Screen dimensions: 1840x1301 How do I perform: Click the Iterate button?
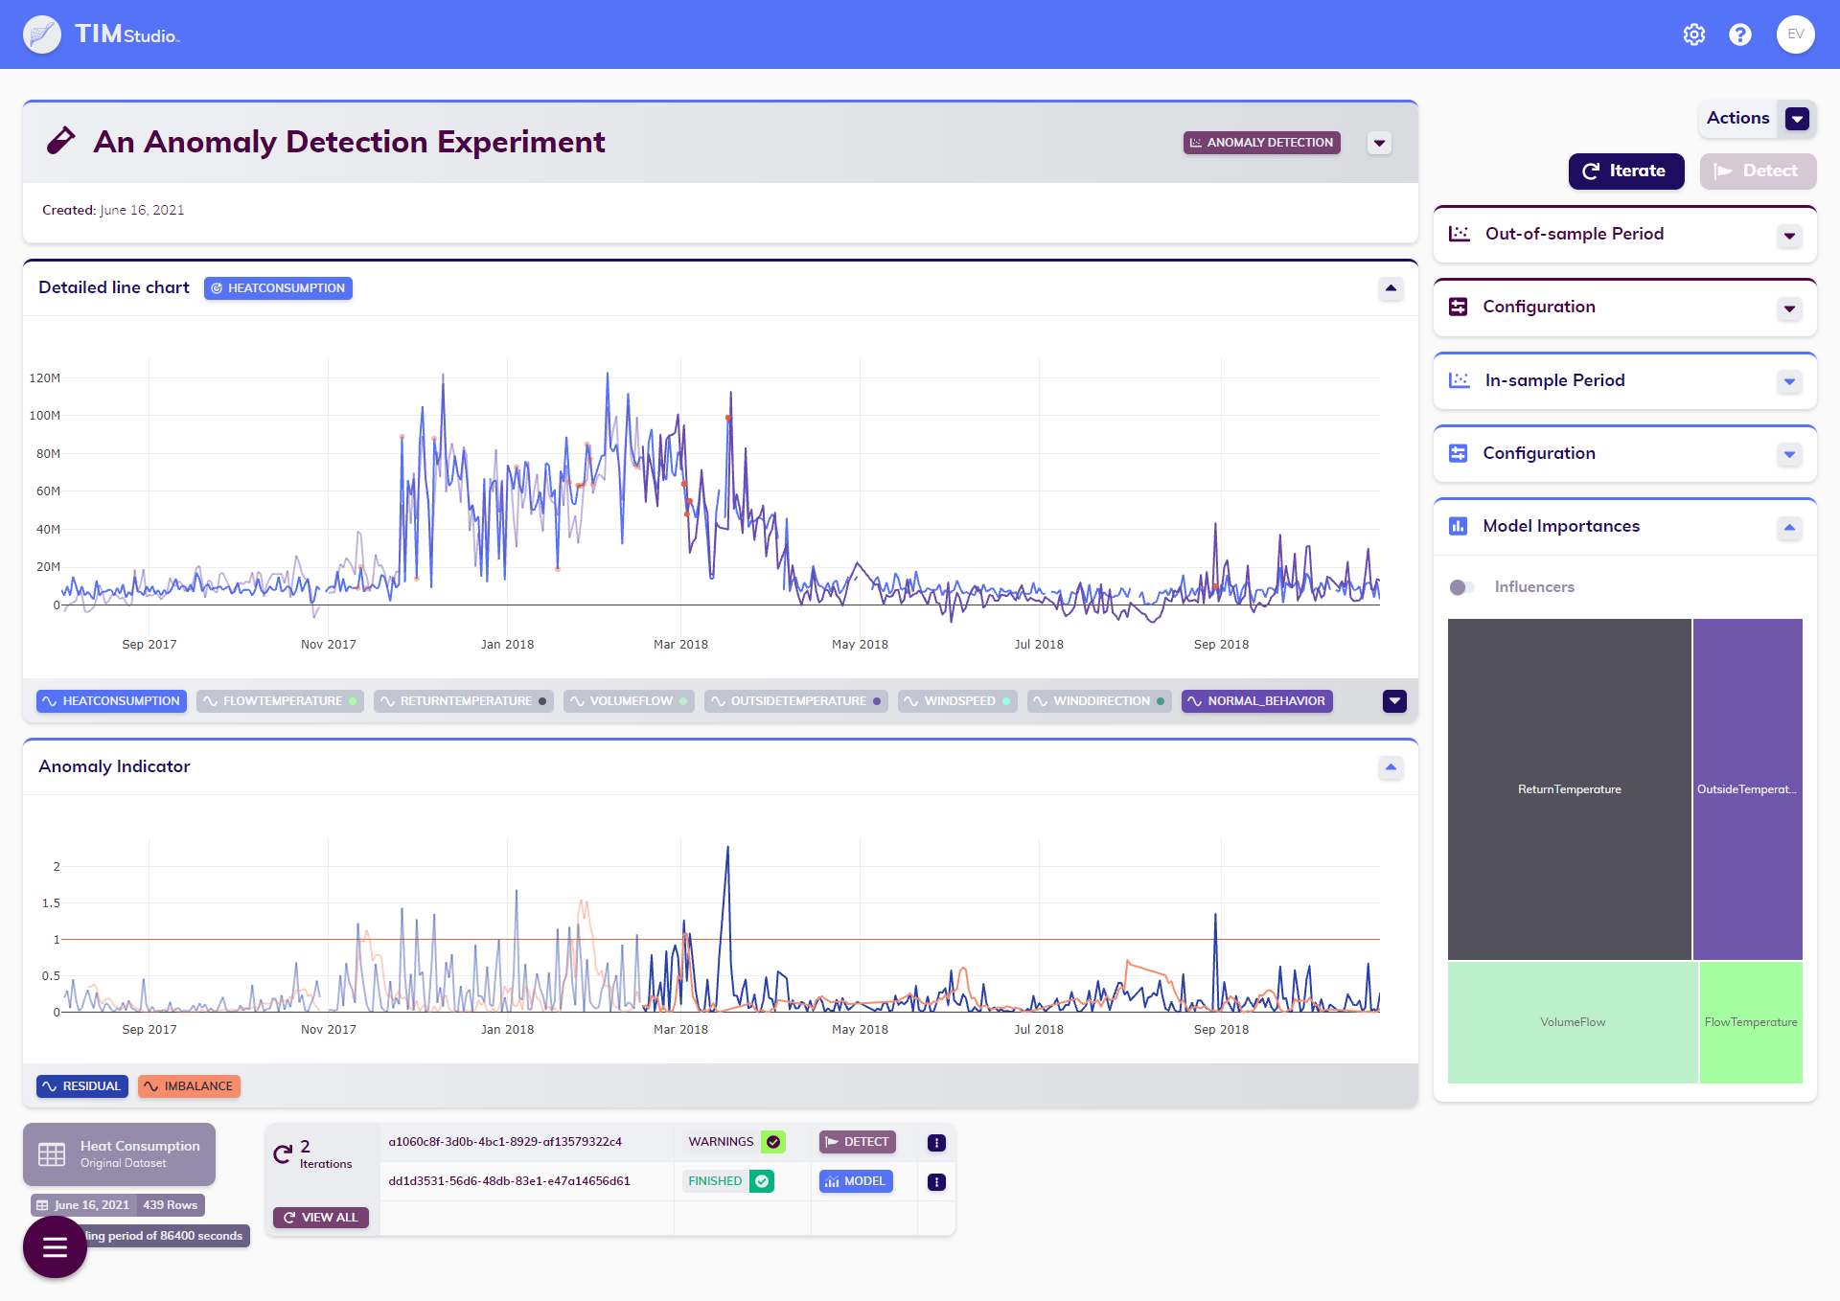[x=1625, y=171]
